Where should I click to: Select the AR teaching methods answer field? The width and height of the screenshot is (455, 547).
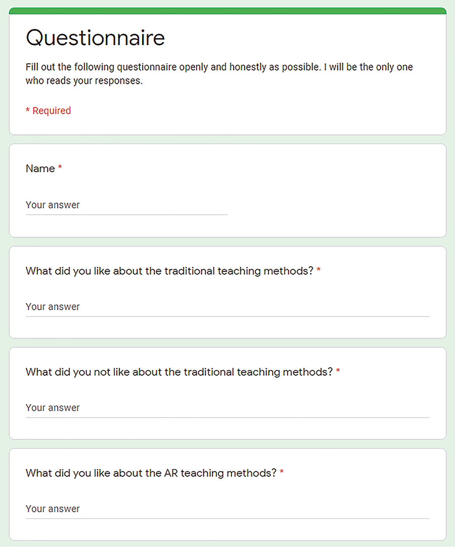pyautogui.click(x=227, y=509)
